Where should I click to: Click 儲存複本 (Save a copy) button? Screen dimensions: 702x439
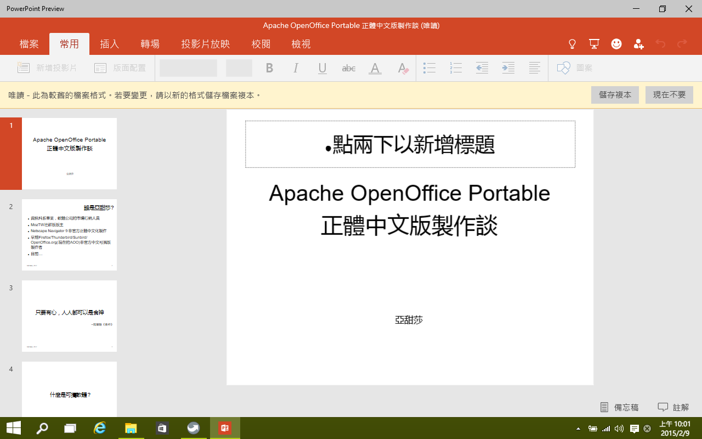pos(615,95)
